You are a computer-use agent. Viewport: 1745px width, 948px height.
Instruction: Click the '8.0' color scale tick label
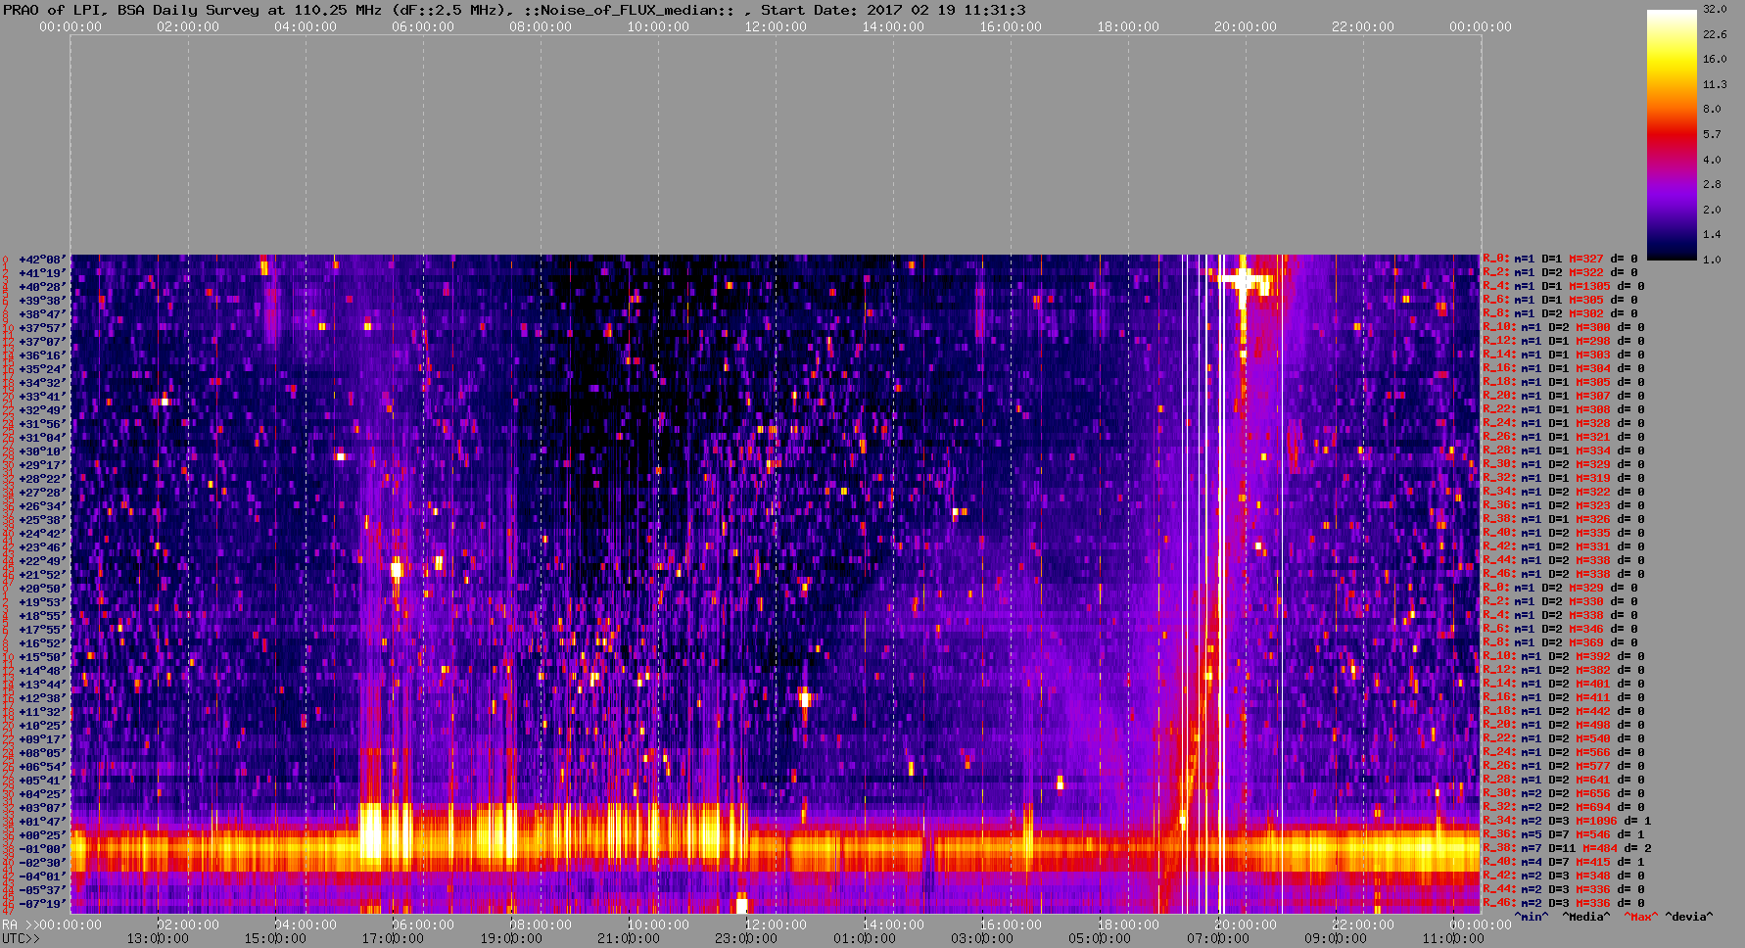coord(1712,109)
